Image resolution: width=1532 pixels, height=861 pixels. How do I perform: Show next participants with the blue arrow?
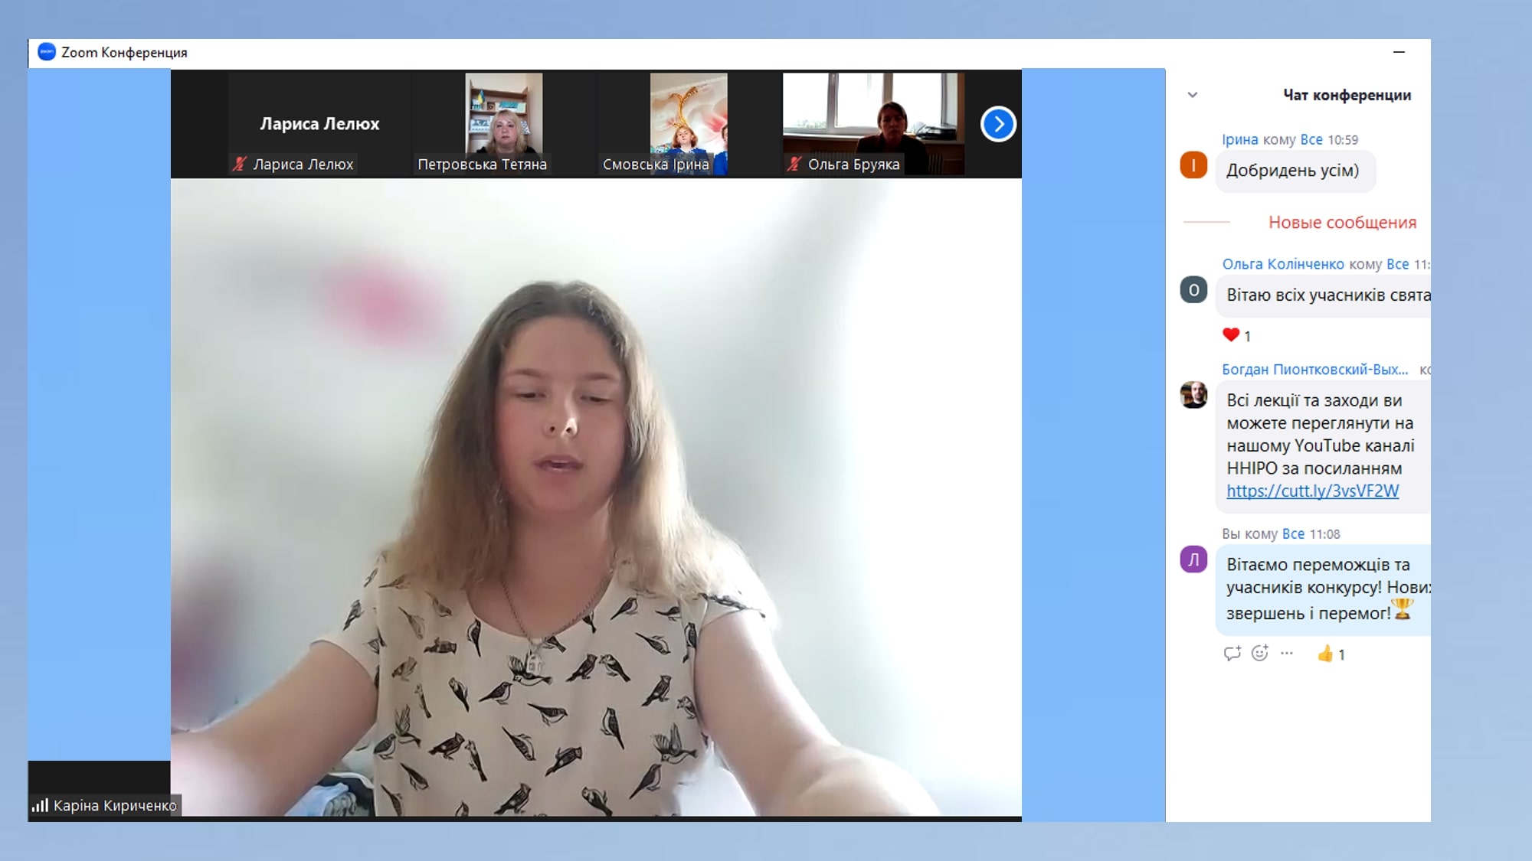(998, 124)
